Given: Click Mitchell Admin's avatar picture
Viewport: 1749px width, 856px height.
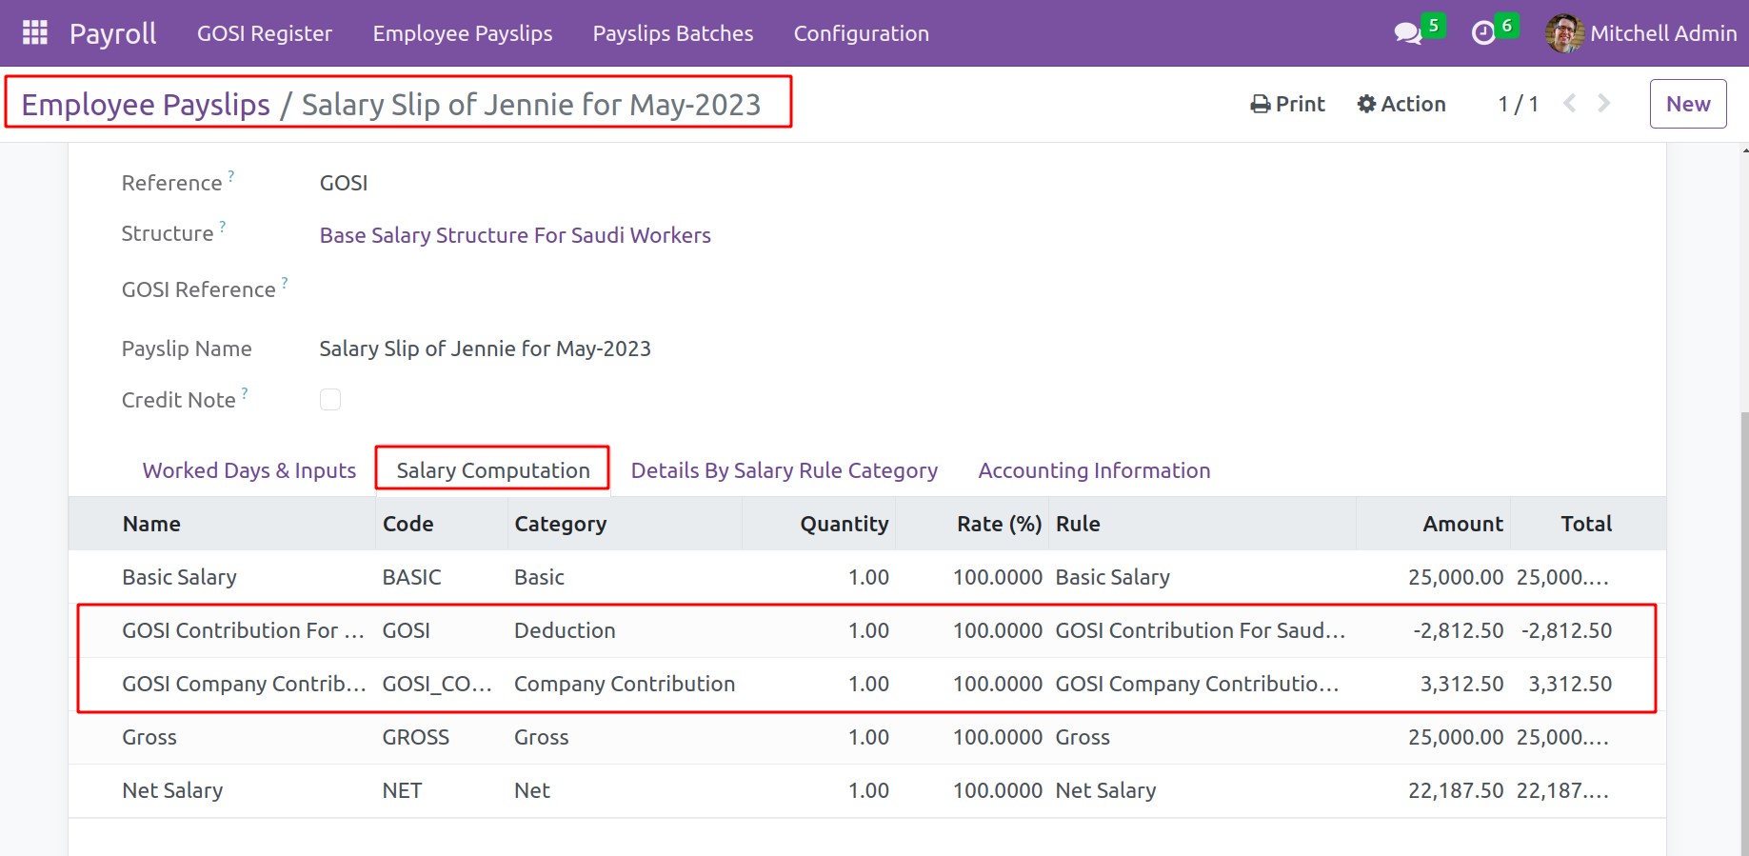Looking at the screenshot, I should click(x=1563, y=33).
